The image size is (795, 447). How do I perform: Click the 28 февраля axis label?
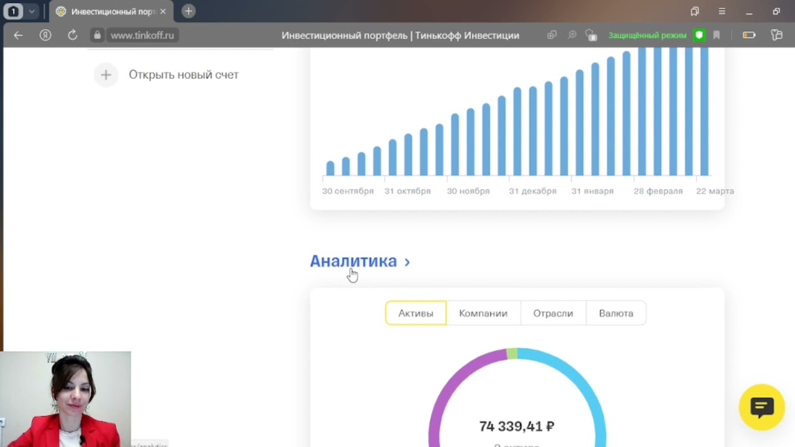pos(658,191)
